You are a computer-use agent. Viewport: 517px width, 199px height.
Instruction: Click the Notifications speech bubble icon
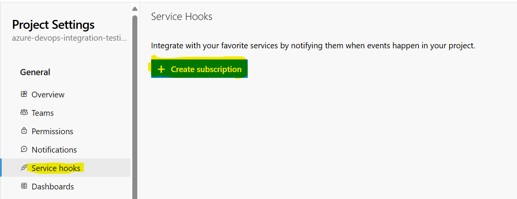pyautogui.click(x=24, y=149)
